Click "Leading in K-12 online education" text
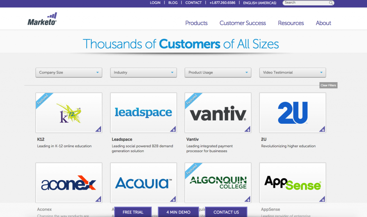Screen dimensions: 367x217 pyautogui.click(x=65, y=146)
